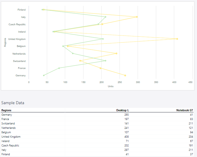Click the Notebook GT column header

point(184,110)
